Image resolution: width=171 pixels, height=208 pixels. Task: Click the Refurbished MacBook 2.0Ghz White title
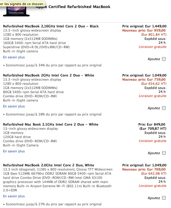48,165
